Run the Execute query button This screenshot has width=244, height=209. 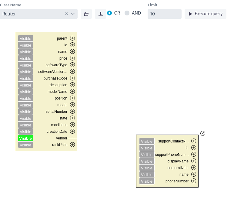[206, 14]
